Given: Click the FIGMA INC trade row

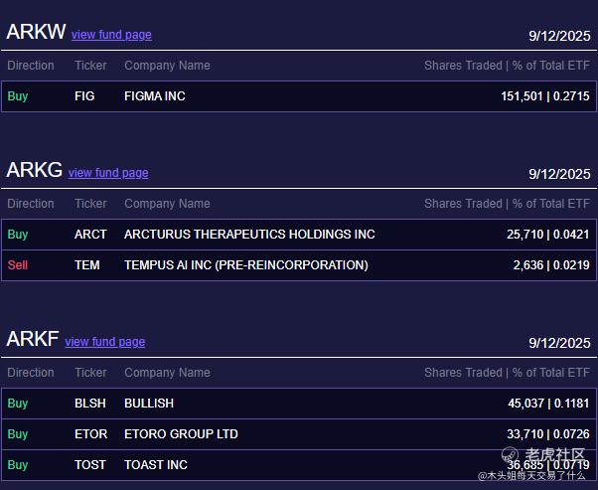Looking at the screenshot, I should (x=298, y=96).
